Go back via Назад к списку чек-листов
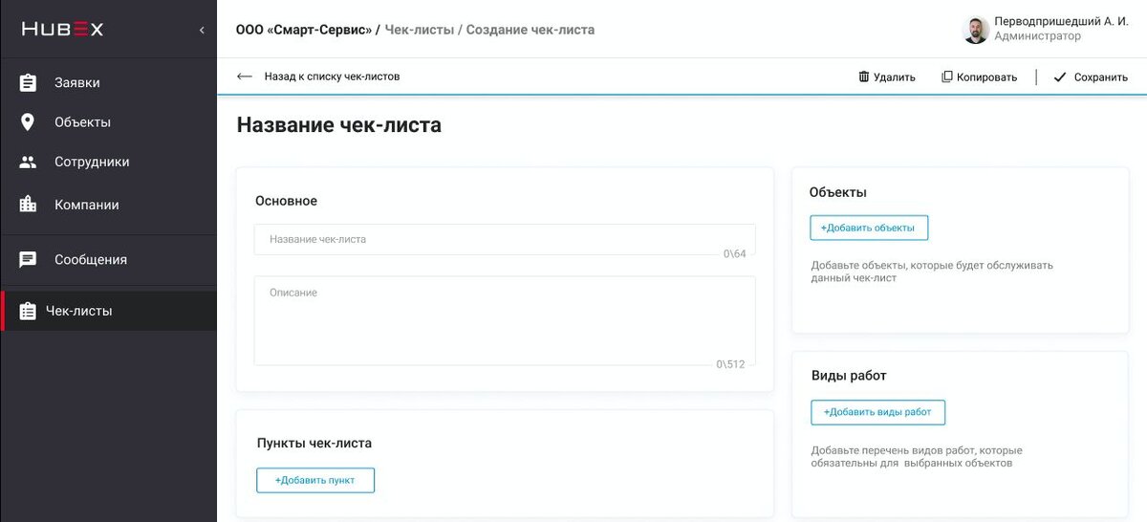Viewport: 1147px width, 522px height. (332, 76)
